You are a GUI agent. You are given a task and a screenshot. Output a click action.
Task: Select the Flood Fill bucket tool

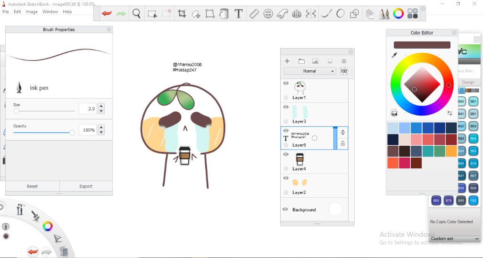click(x=224, y=14)
